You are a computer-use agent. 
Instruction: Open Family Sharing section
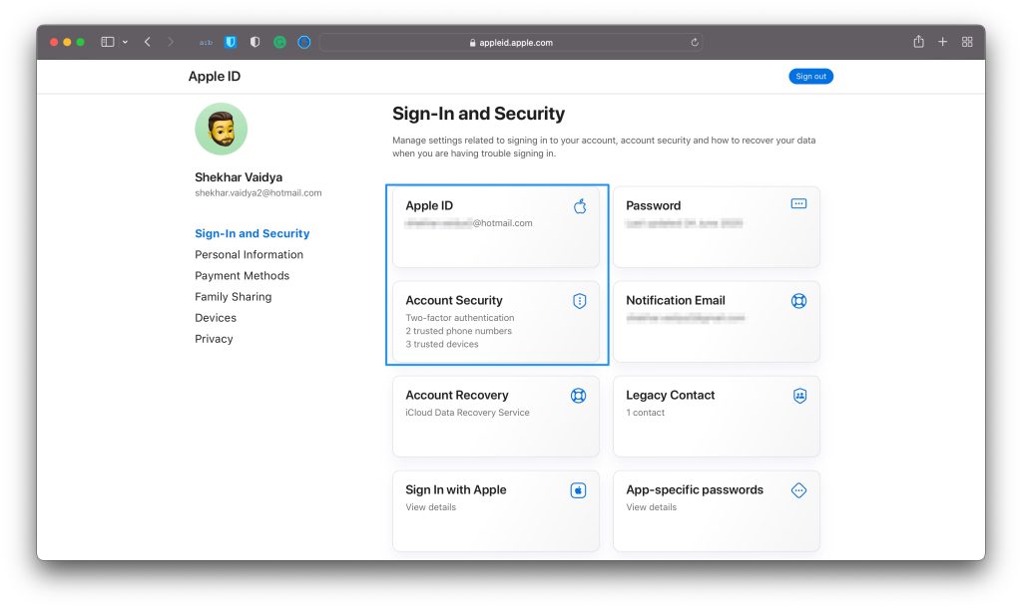click(x=234, y=297)
